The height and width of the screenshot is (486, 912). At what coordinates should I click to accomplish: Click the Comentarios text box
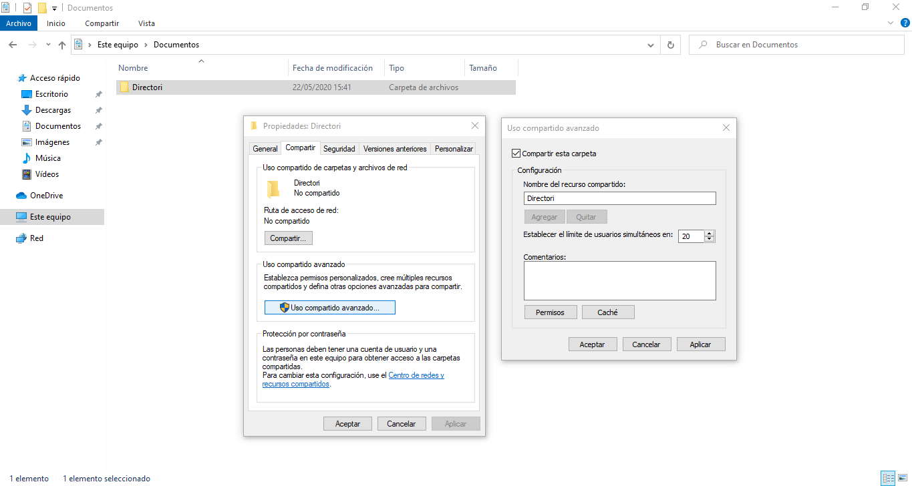pos(619,280)
